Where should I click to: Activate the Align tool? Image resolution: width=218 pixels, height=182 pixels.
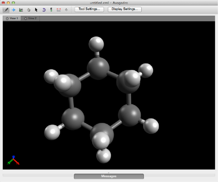[x=66, y=10]
